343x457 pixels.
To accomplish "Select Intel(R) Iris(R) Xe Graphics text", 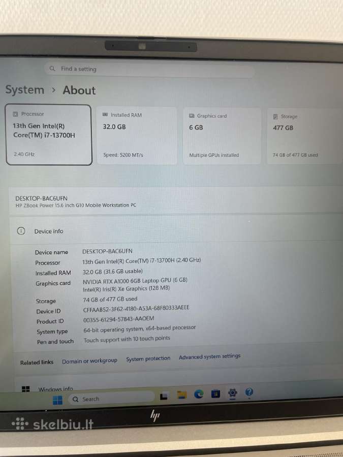I will tap(127, 288).
